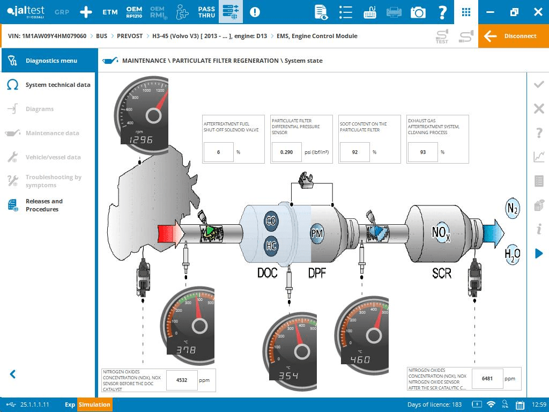Image resolution: width=549 pixels, height=412 pixels.
Task: Take a screenshot with the camera icon
Action: 418,12
